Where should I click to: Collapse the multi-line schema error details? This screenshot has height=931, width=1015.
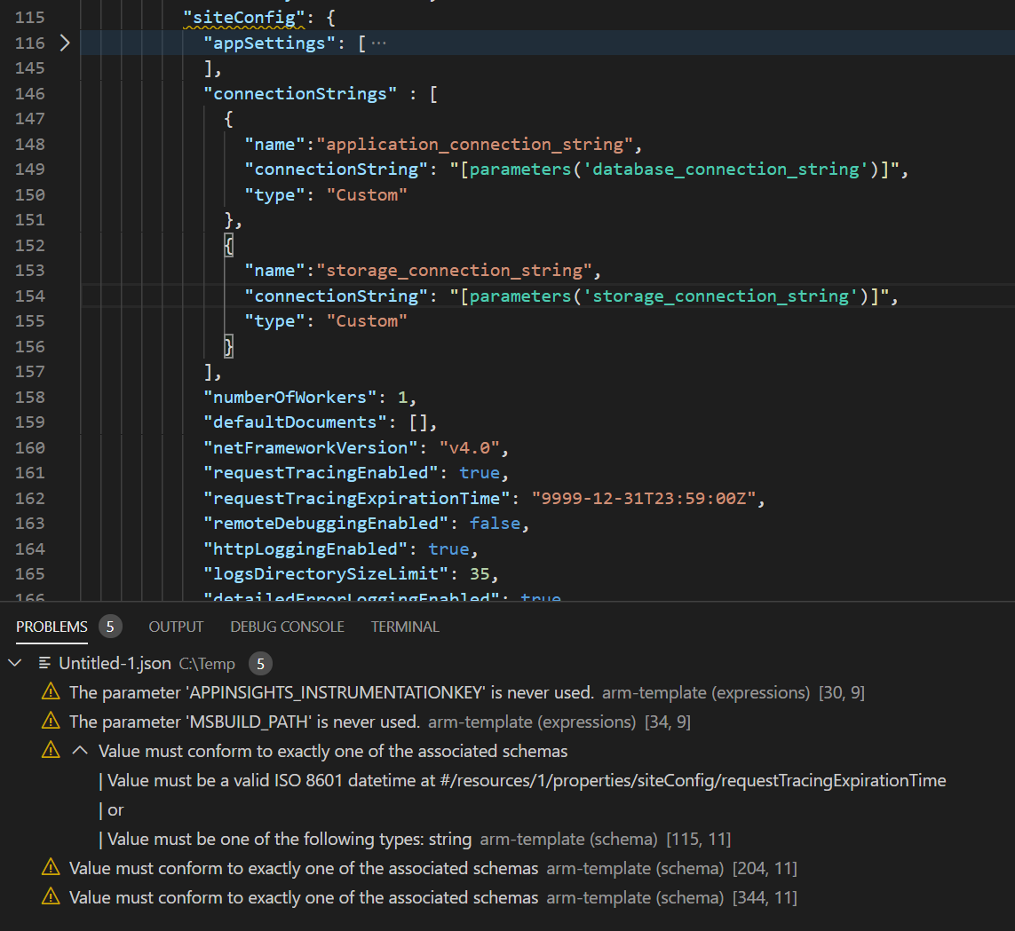tap(80, 750)
